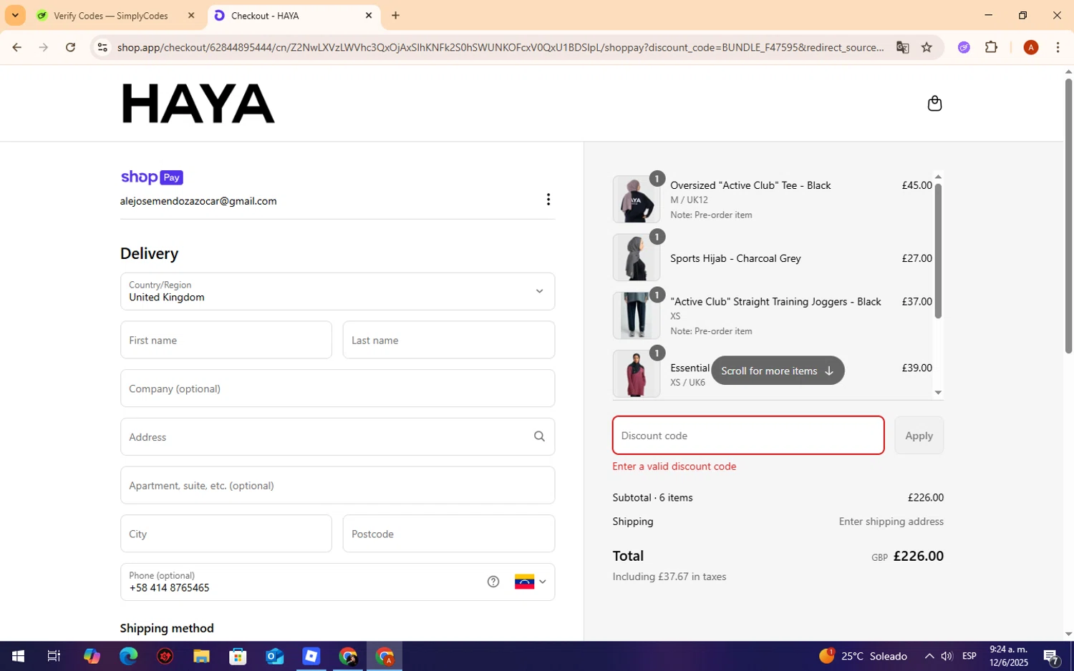
Task: Go back with browser back arrow
Action: (16, 47)
